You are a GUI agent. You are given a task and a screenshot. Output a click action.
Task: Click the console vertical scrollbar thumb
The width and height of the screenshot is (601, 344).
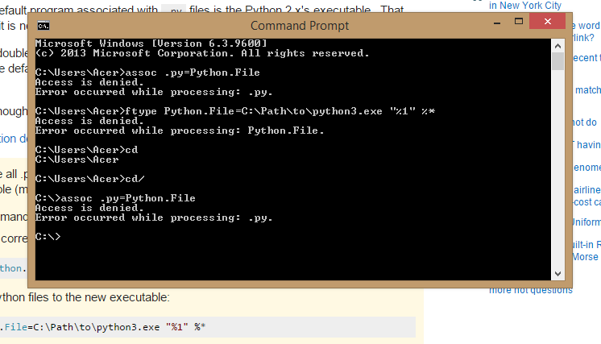pos(557,61)
